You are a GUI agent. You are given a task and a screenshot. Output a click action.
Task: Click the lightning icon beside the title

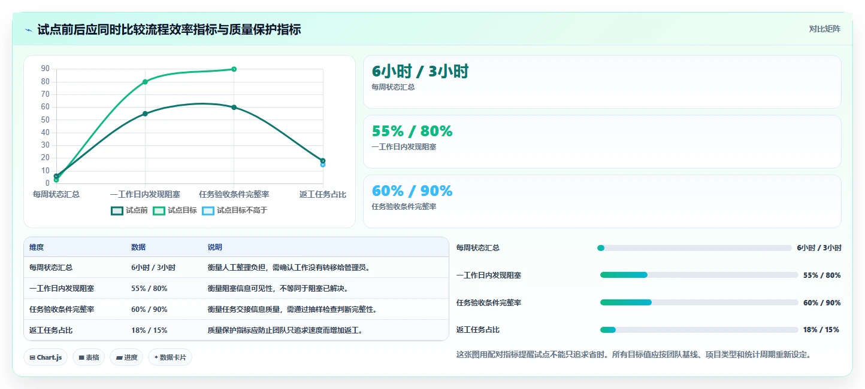point(28,30)
